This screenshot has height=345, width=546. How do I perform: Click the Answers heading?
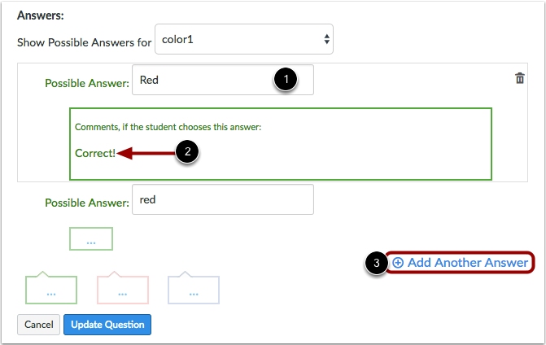pyautogui.click(x=41, y=15)
